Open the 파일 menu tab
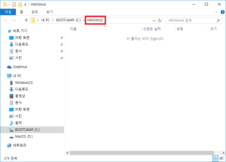Screen dimensions: 226x162 (8, 12)
